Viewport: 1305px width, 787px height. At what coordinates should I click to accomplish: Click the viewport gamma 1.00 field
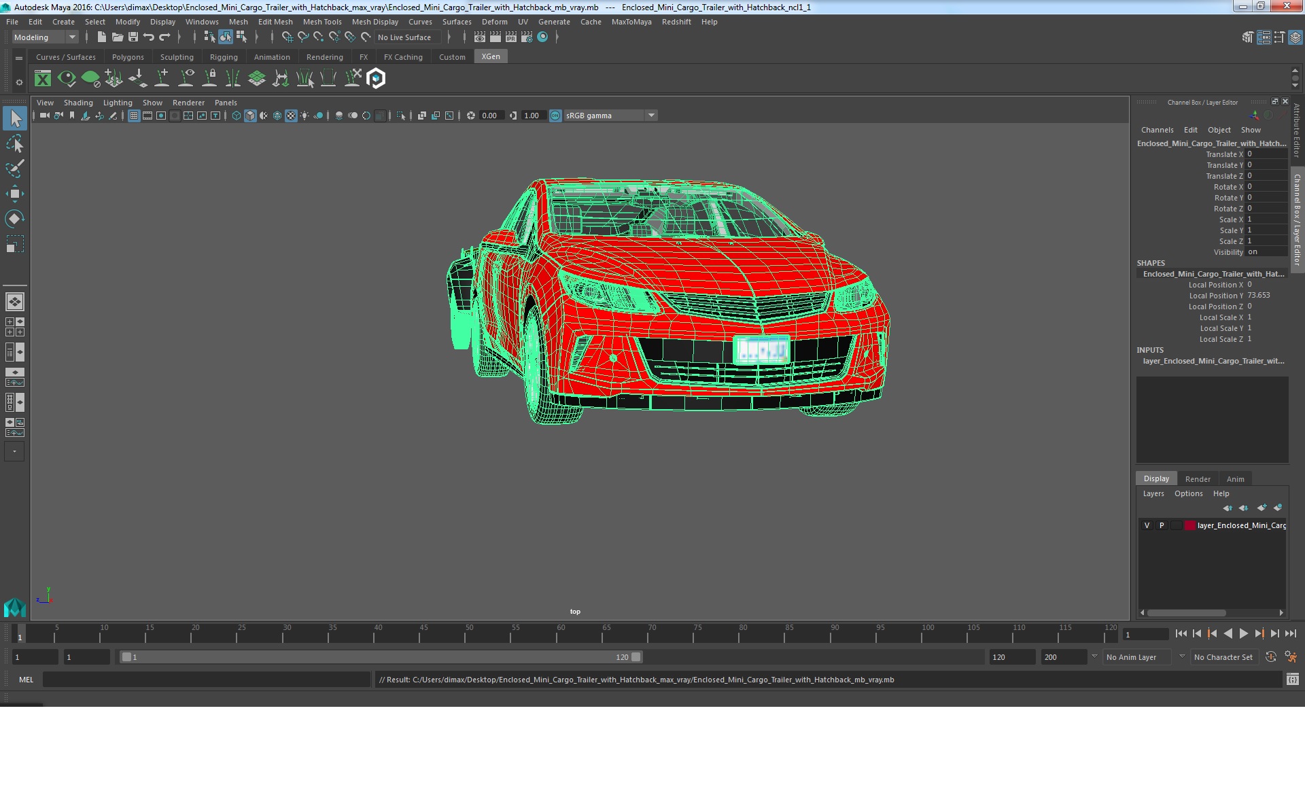click(533, 116)
